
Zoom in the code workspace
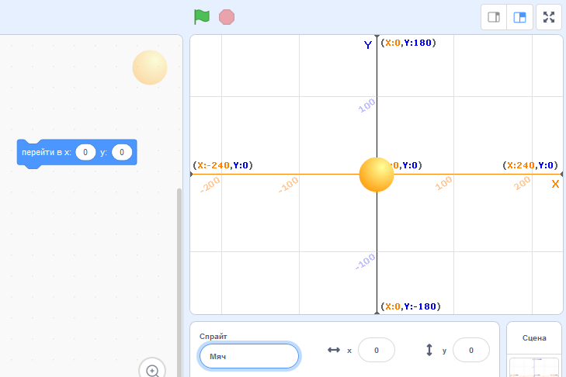[152, 370]
